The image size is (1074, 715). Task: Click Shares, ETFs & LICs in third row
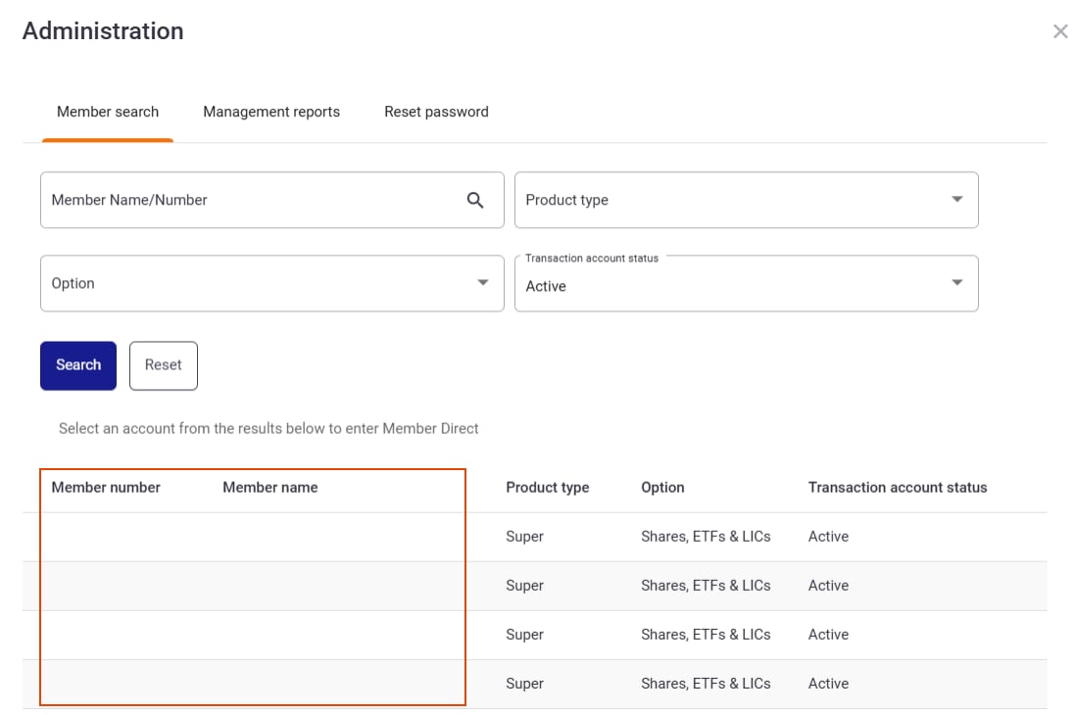tap(706, 635)
